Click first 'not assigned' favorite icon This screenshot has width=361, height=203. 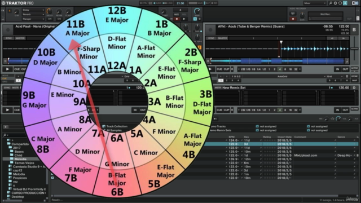(257, 126)
